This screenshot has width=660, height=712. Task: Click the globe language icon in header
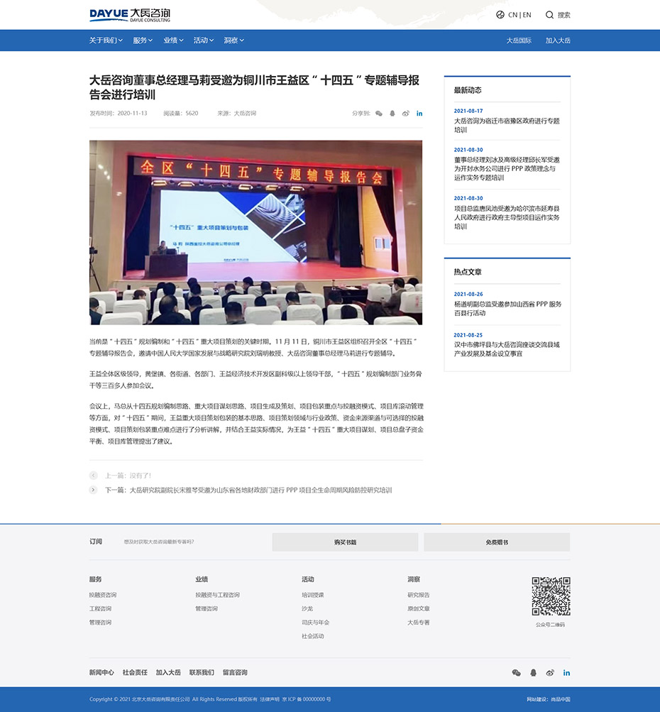(x=500, y=15)
